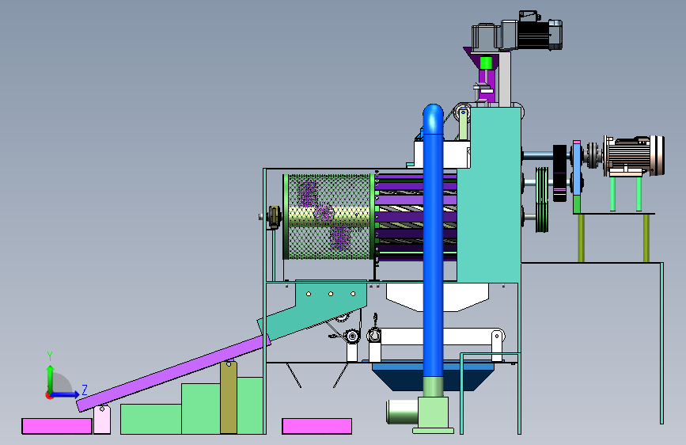The image size is (686, 445).
Task: Select the olive support post under chute
Action: coord(229,397)
